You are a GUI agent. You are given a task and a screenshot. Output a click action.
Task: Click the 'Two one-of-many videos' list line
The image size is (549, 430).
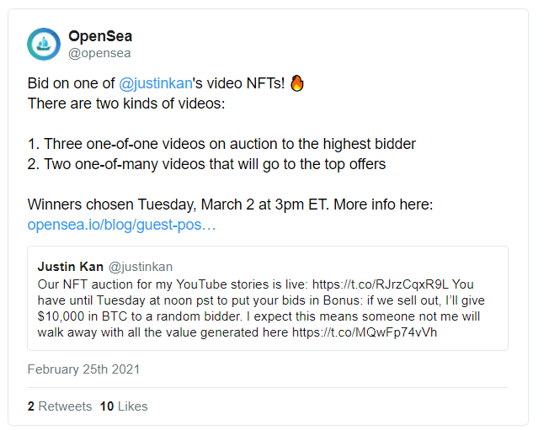206,164
